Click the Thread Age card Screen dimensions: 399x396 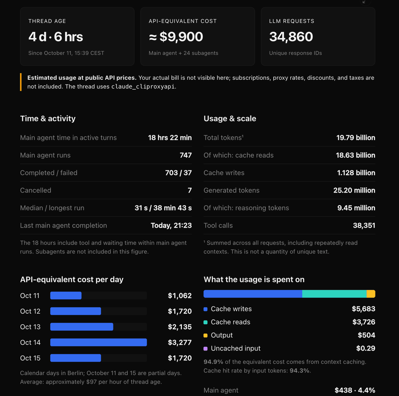77,37
